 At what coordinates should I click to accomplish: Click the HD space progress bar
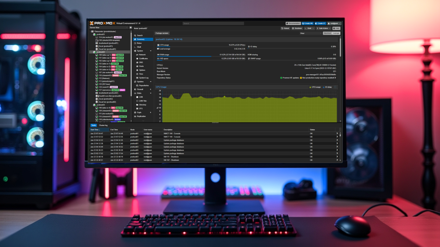(x=201, y=60)
